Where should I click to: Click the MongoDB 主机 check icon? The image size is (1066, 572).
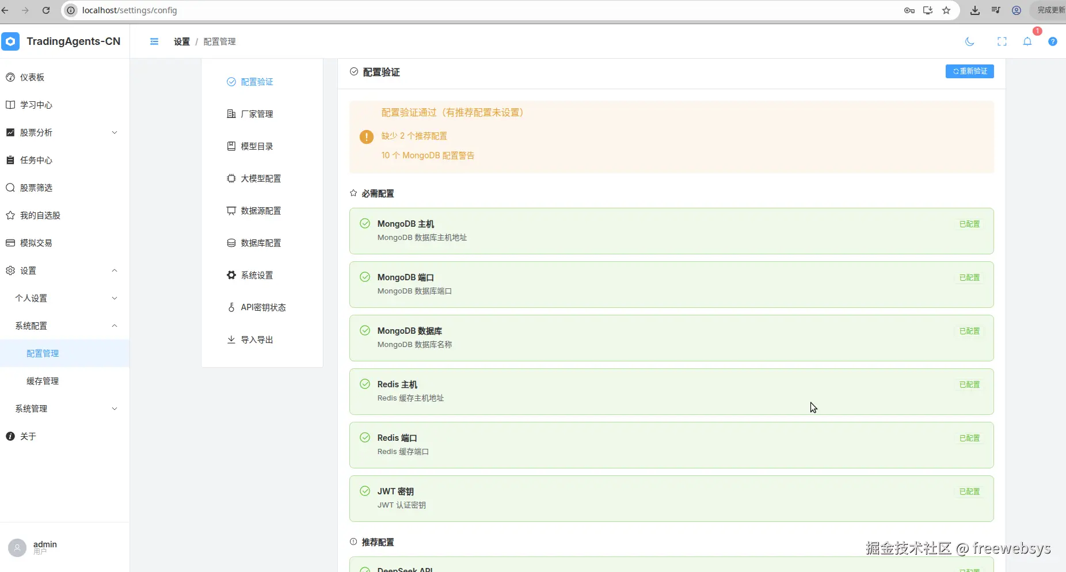pyautogui.click(x=365, y=223)
